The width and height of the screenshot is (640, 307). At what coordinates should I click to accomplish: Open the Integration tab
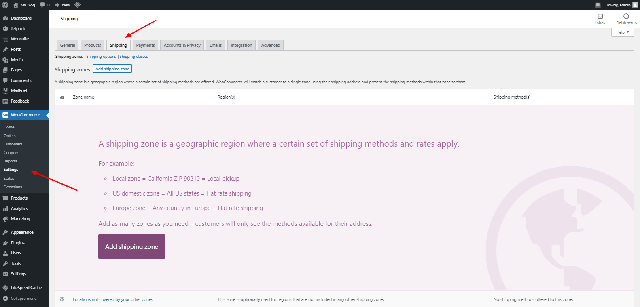coord(242,45)
